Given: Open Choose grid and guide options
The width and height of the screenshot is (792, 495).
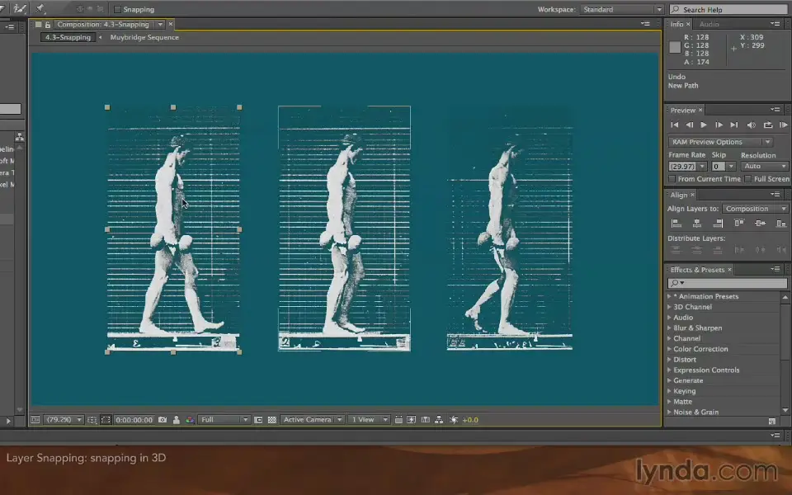Looking at the screenshot, I should point(92,420).
